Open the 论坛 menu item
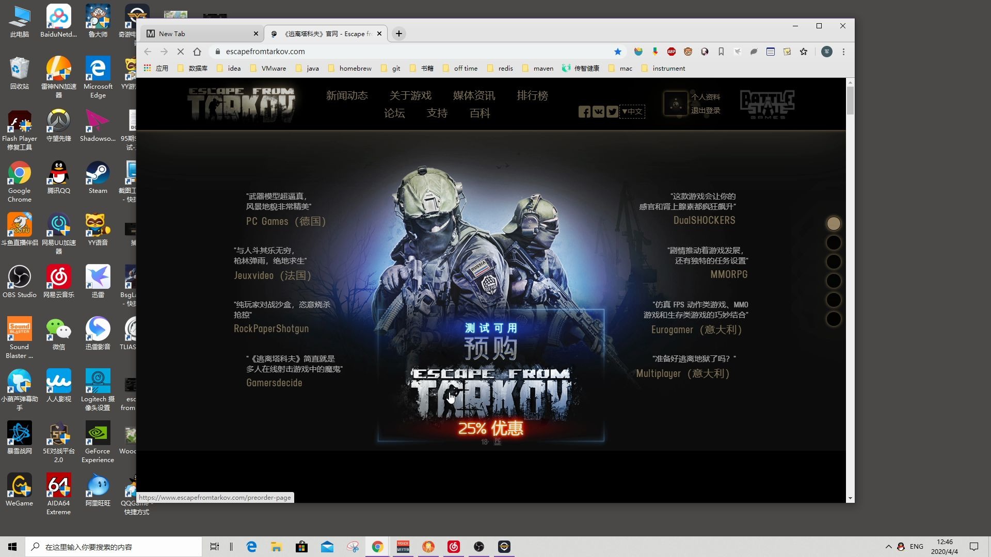This screenshot has height=557, width=991. tap(394, 113)
